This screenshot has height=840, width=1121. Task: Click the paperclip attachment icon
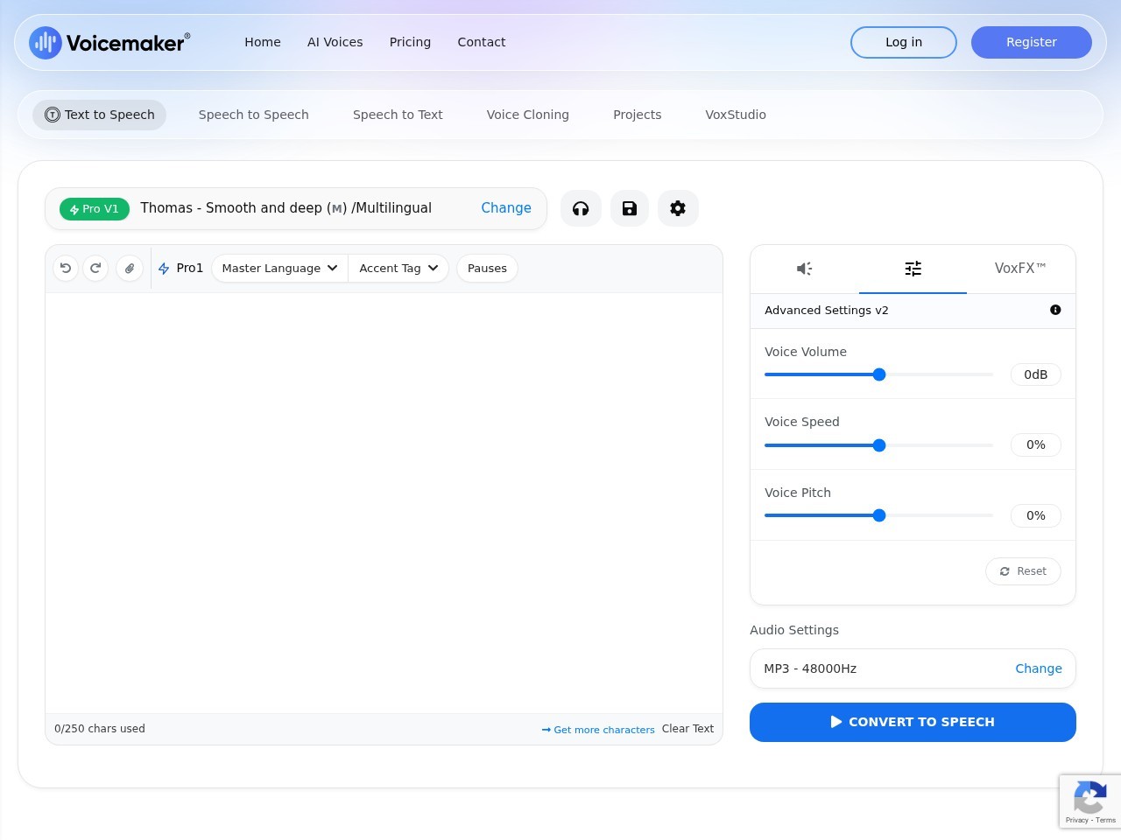(130, 269)
